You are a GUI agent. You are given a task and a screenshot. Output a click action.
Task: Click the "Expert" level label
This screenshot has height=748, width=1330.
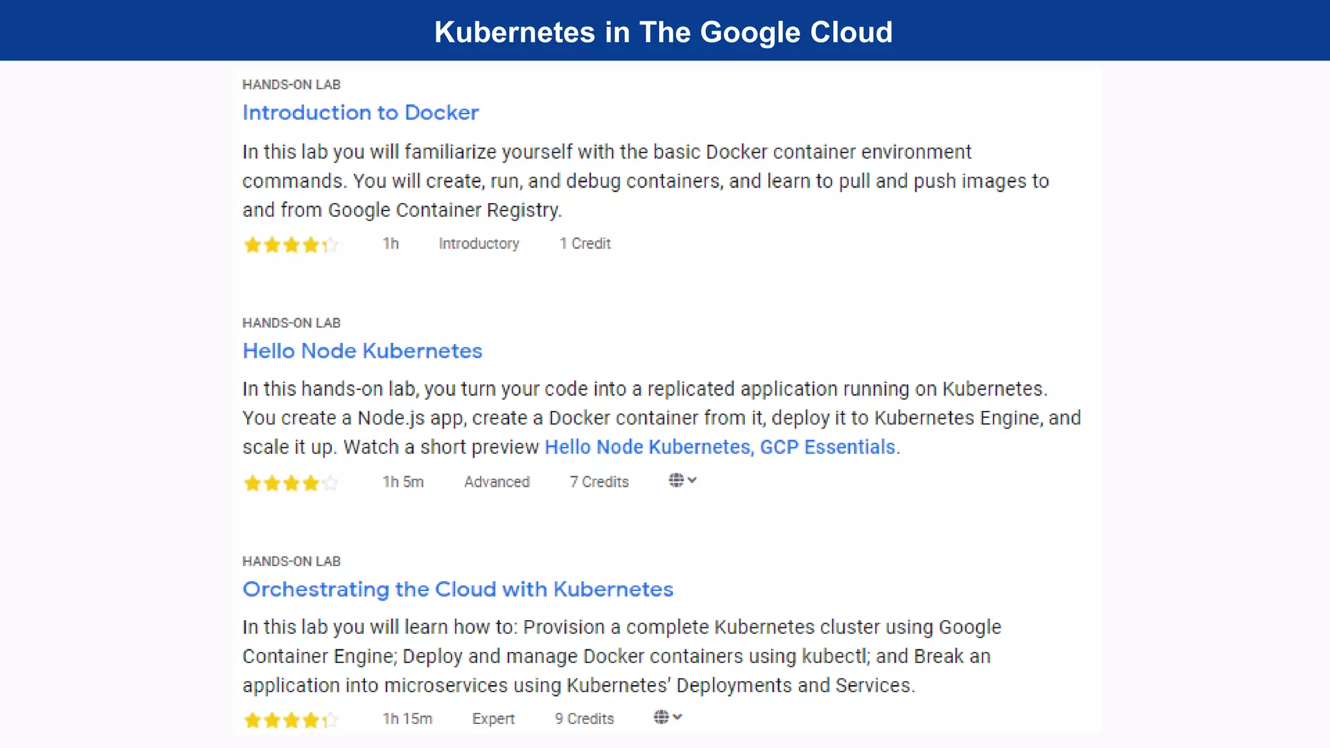(x=494, y=719)
